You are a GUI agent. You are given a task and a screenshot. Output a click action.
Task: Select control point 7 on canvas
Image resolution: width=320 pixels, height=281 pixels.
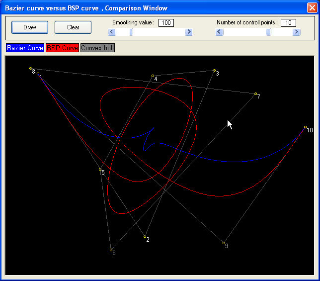(255, 94)
